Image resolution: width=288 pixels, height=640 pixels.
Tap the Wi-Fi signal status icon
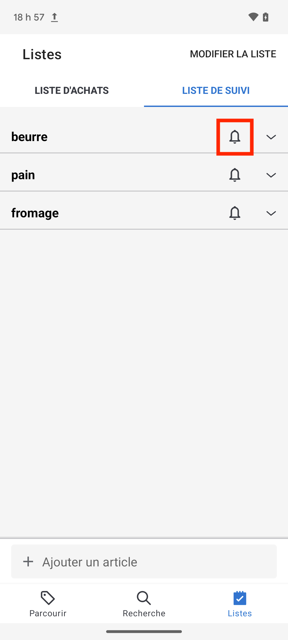(x=253, y=17)
